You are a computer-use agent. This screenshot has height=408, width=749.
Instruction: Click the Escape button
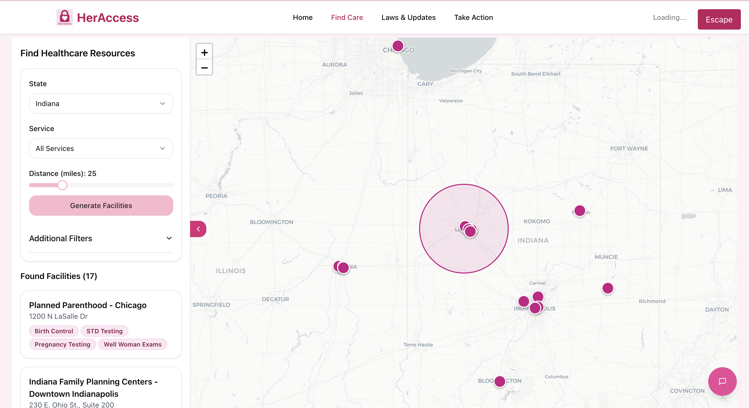pyautogui.click(x=719, y=19)
